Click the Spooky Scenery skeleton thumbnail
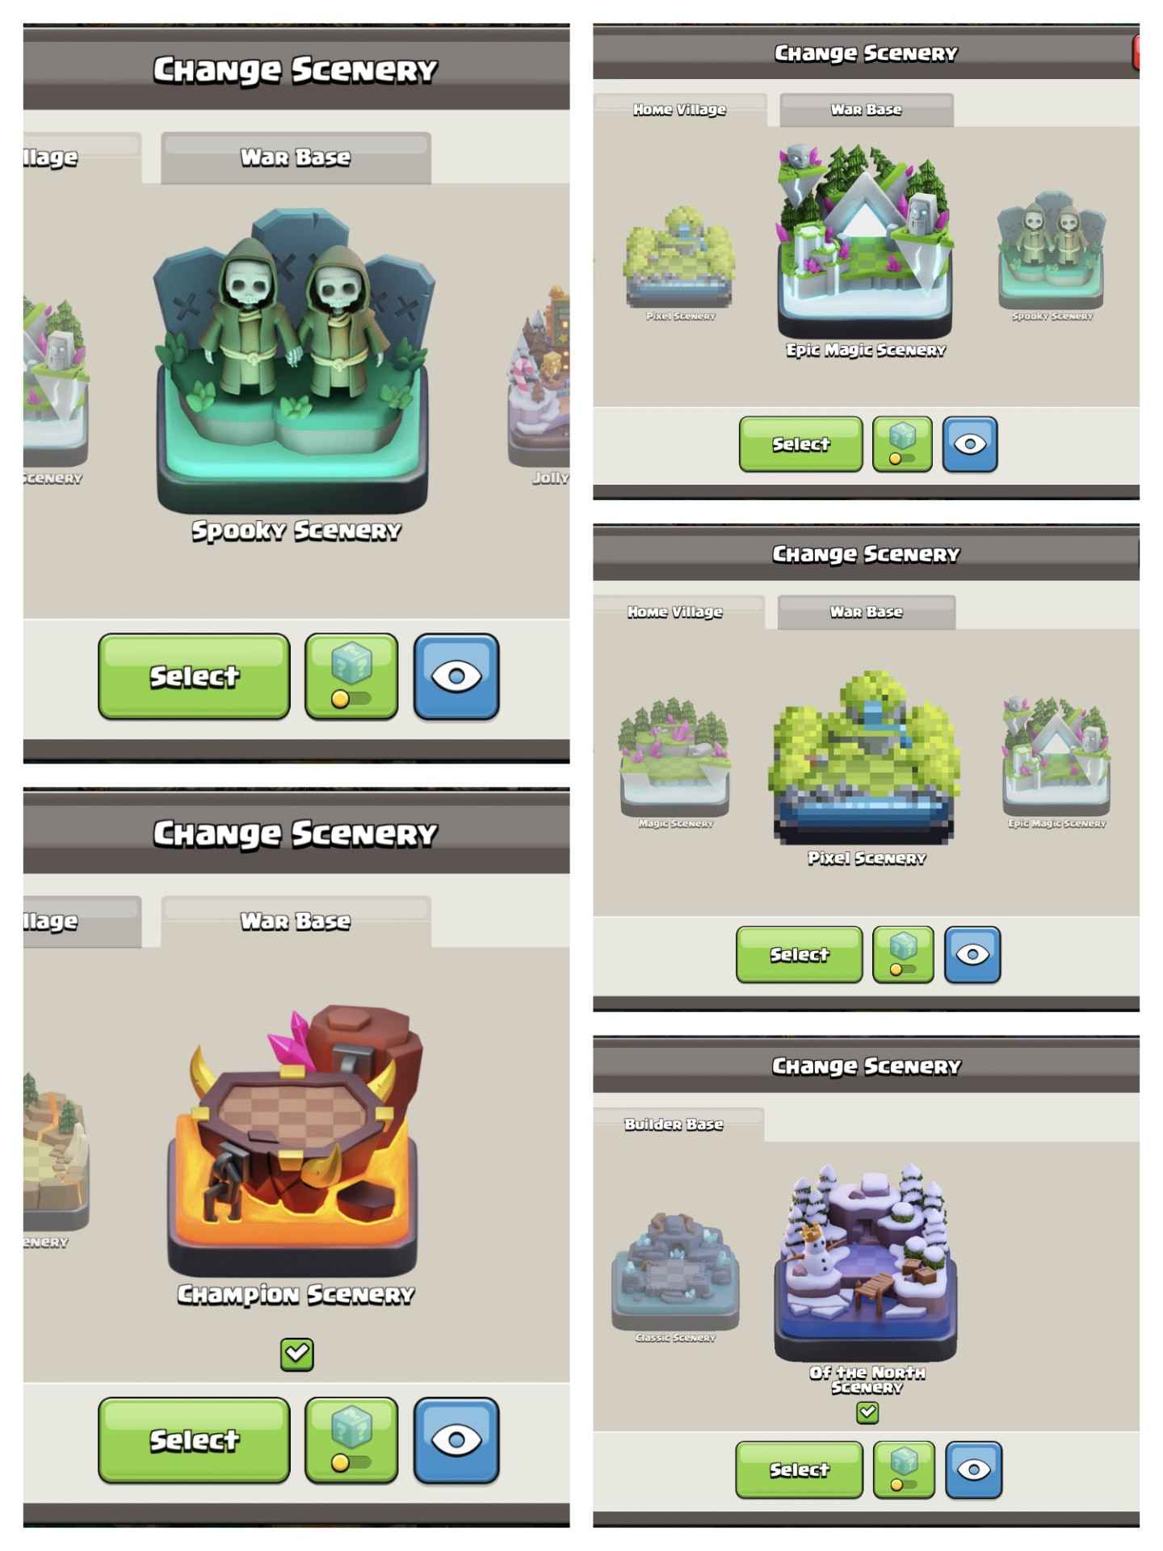Image resolution: width=1163 pixels, height=1551 pixels. click(293, 359)
